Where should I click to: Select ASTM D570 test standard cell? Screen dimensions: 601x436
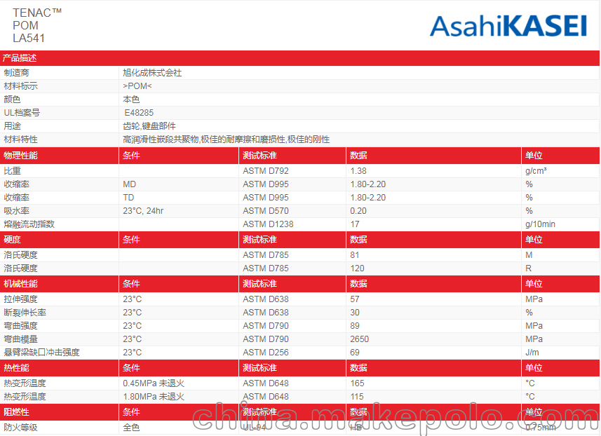pyautogui.click(x=266, y=211)
